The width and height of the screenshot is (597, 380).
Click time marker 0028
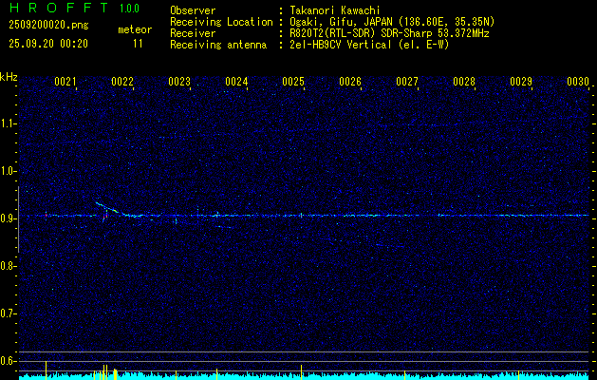(x=464, y=82)
